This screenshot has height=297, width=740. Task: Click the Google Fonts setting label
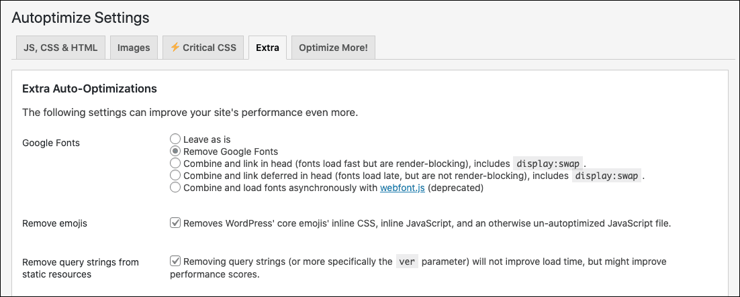coord(51,143)
